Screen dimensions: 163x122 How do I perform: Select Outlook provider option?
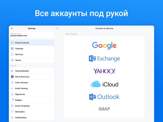click(104, 97)
